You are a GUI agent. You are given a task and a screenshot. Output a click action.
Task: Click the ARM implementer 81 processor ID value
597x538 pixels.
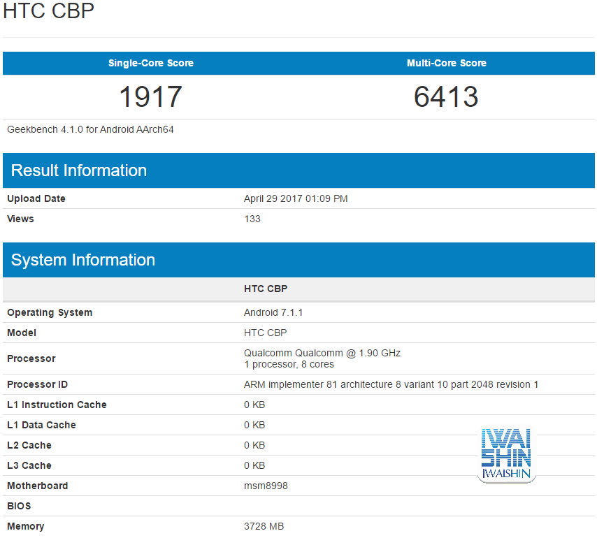pyautogui.click(x=391, y=384)
